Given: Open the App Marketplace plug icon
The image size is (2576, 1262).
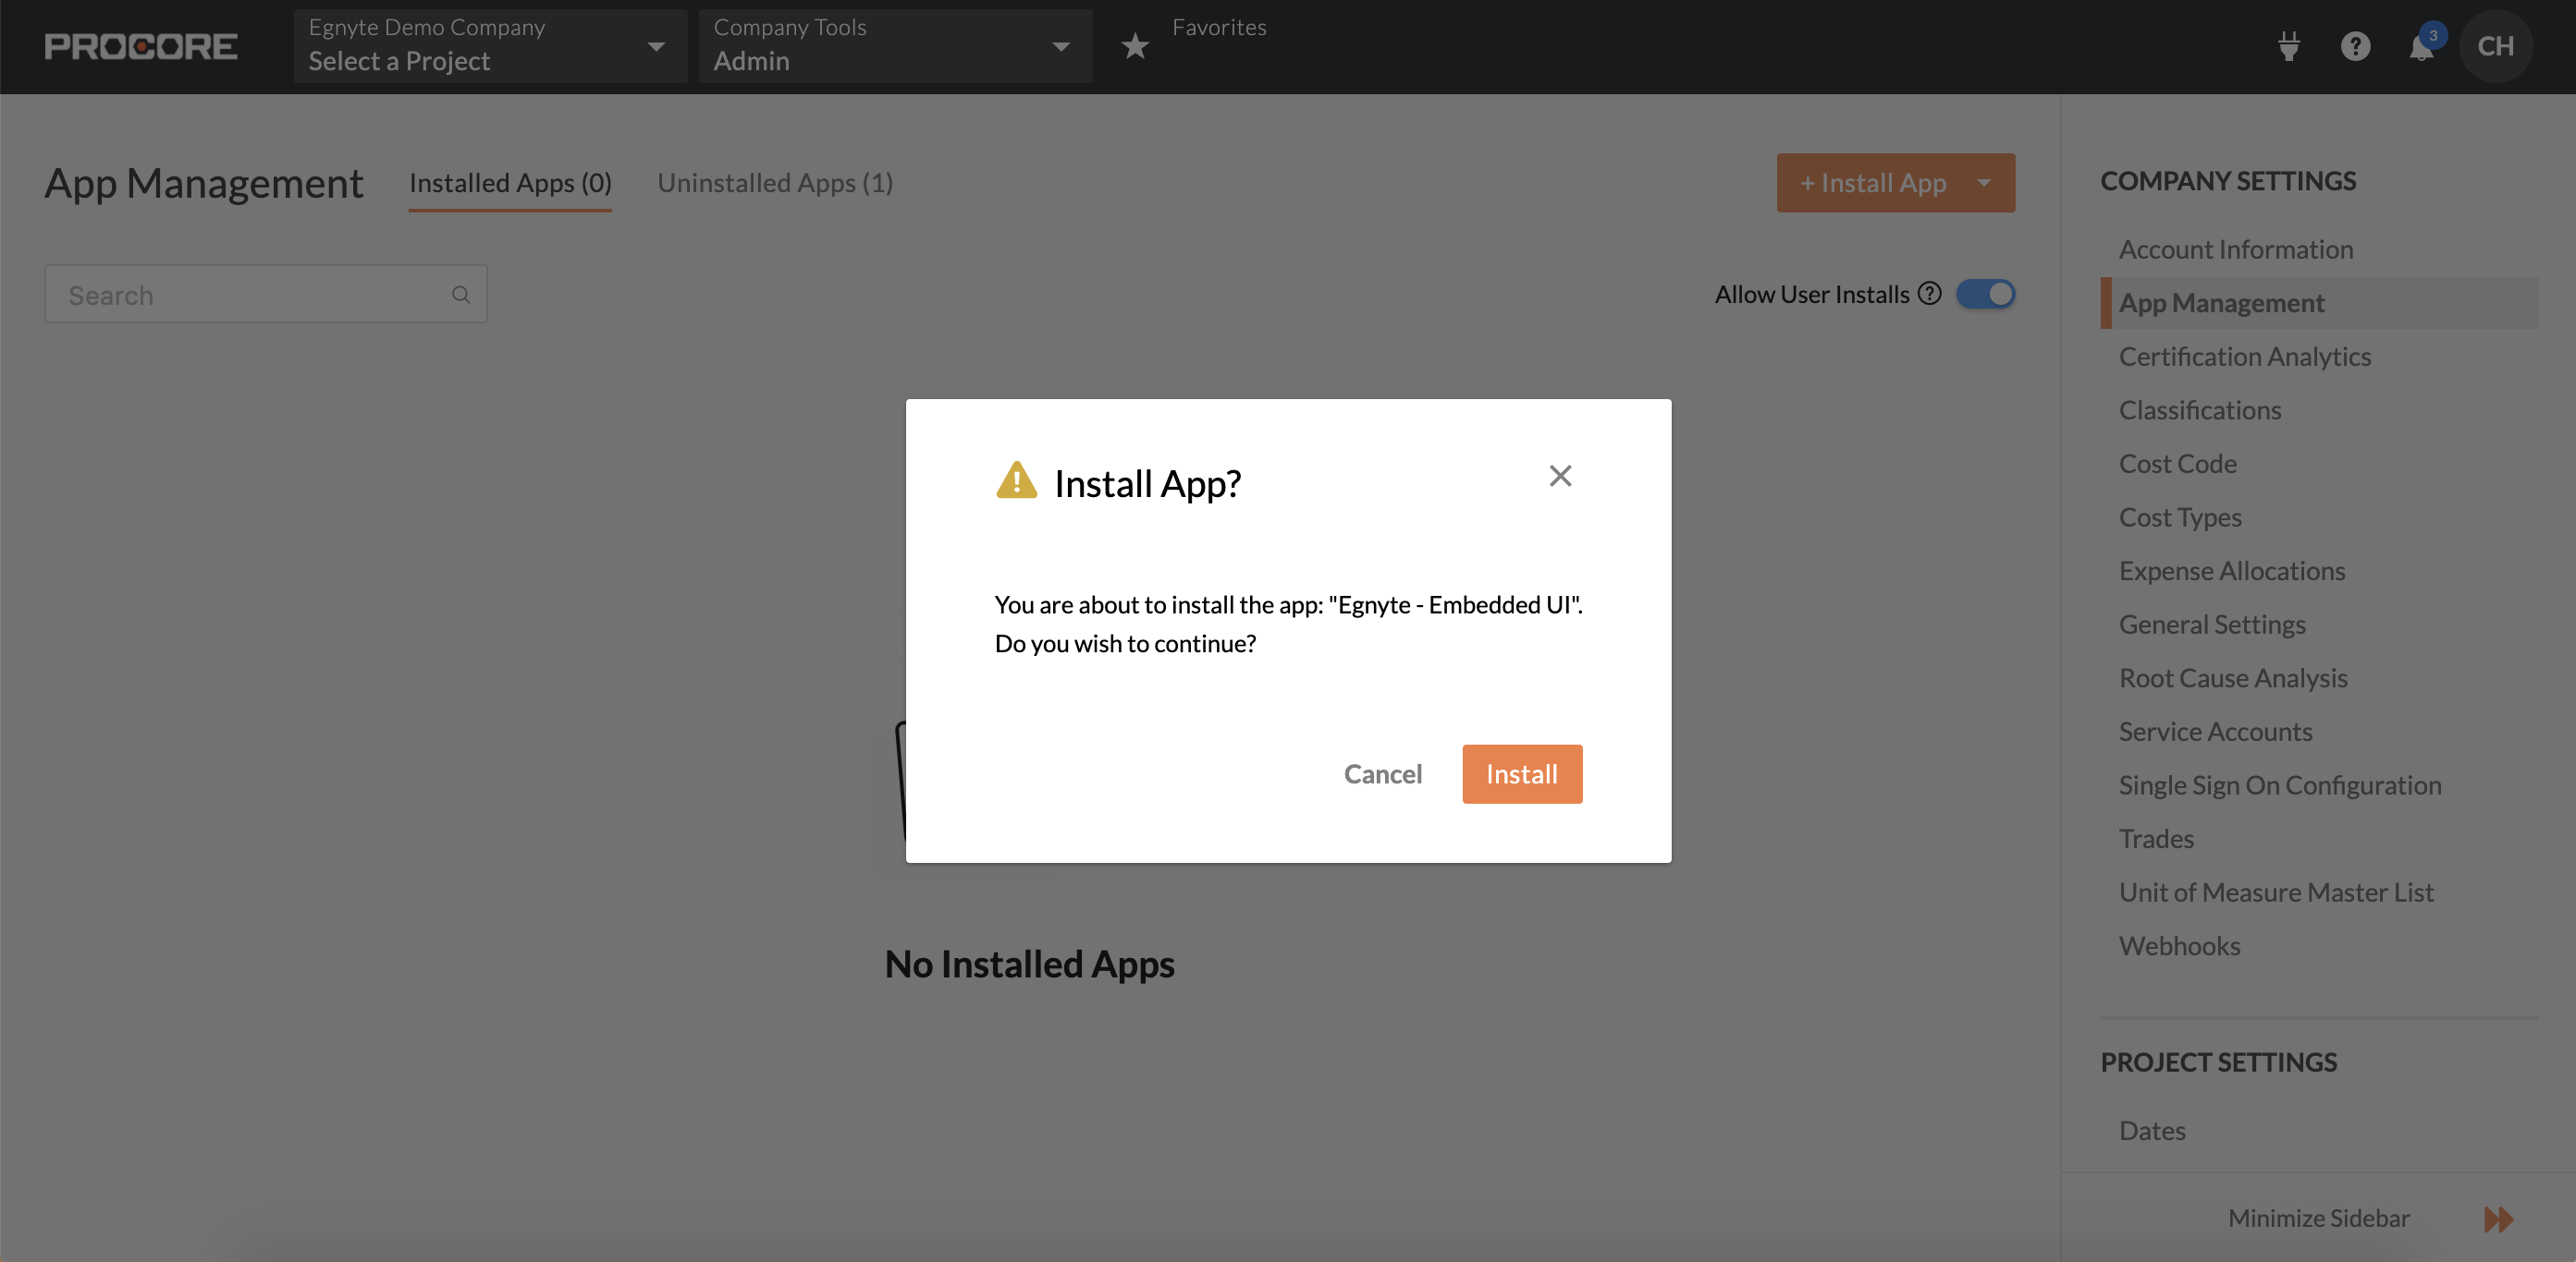Looking at the screenshot, I should tap(2289, 46).
